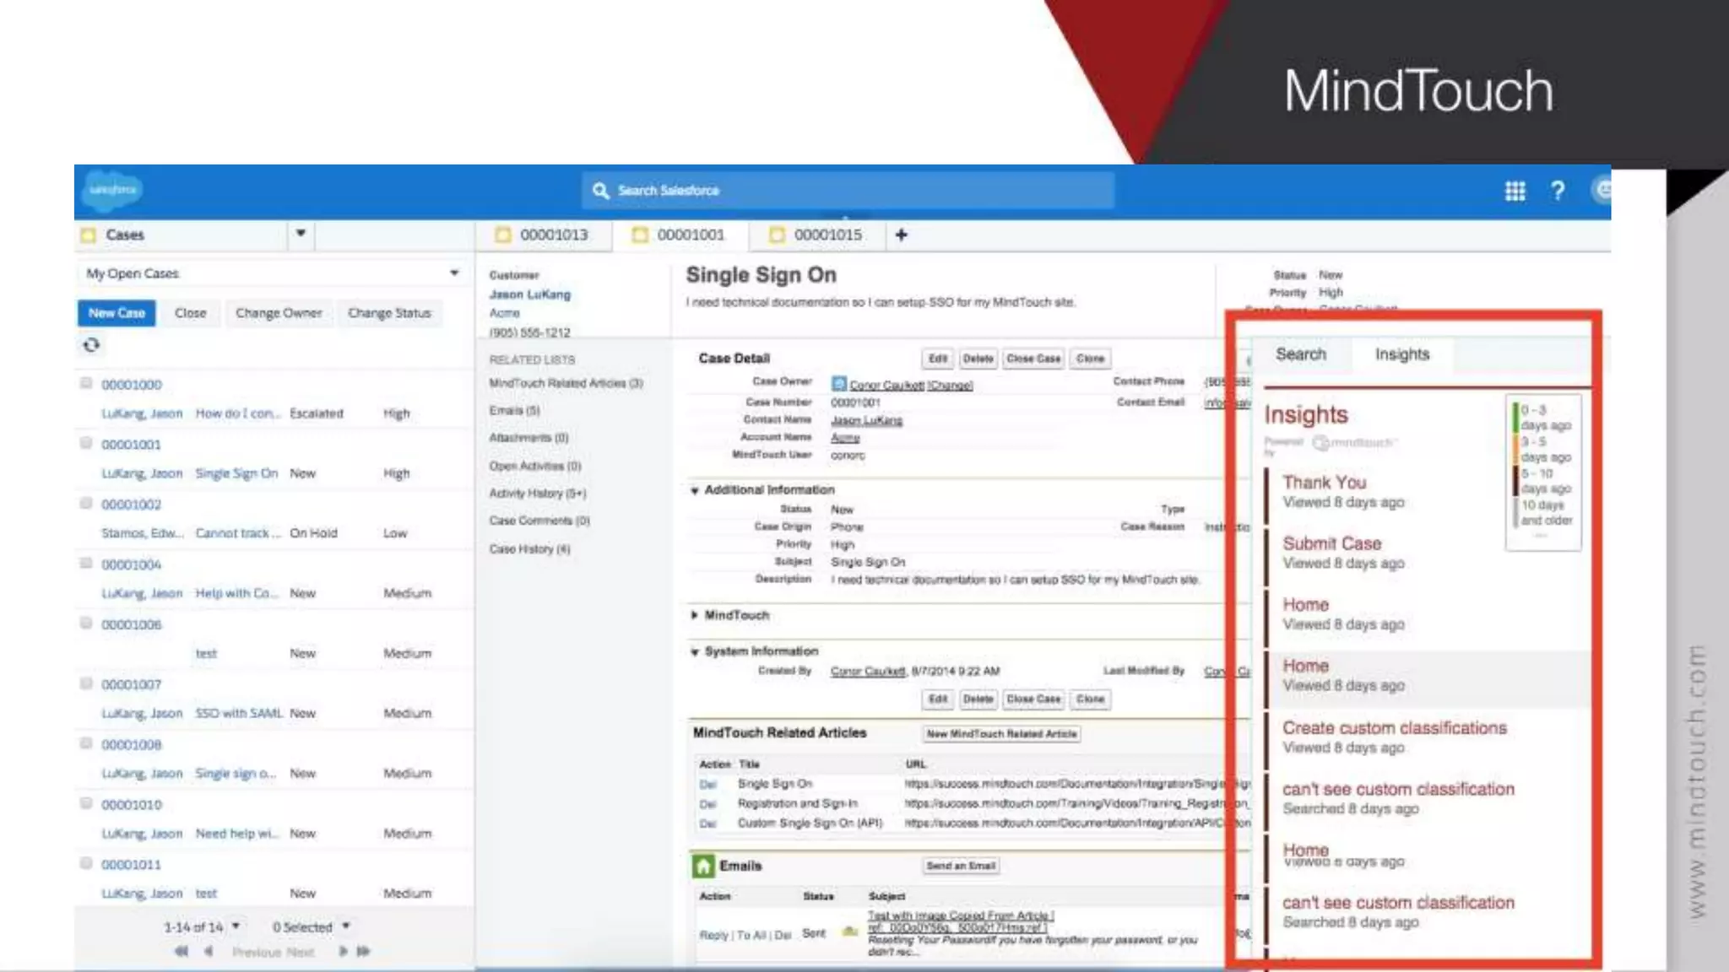Click the green 0-3 days legend swatch

[1515, 417]
